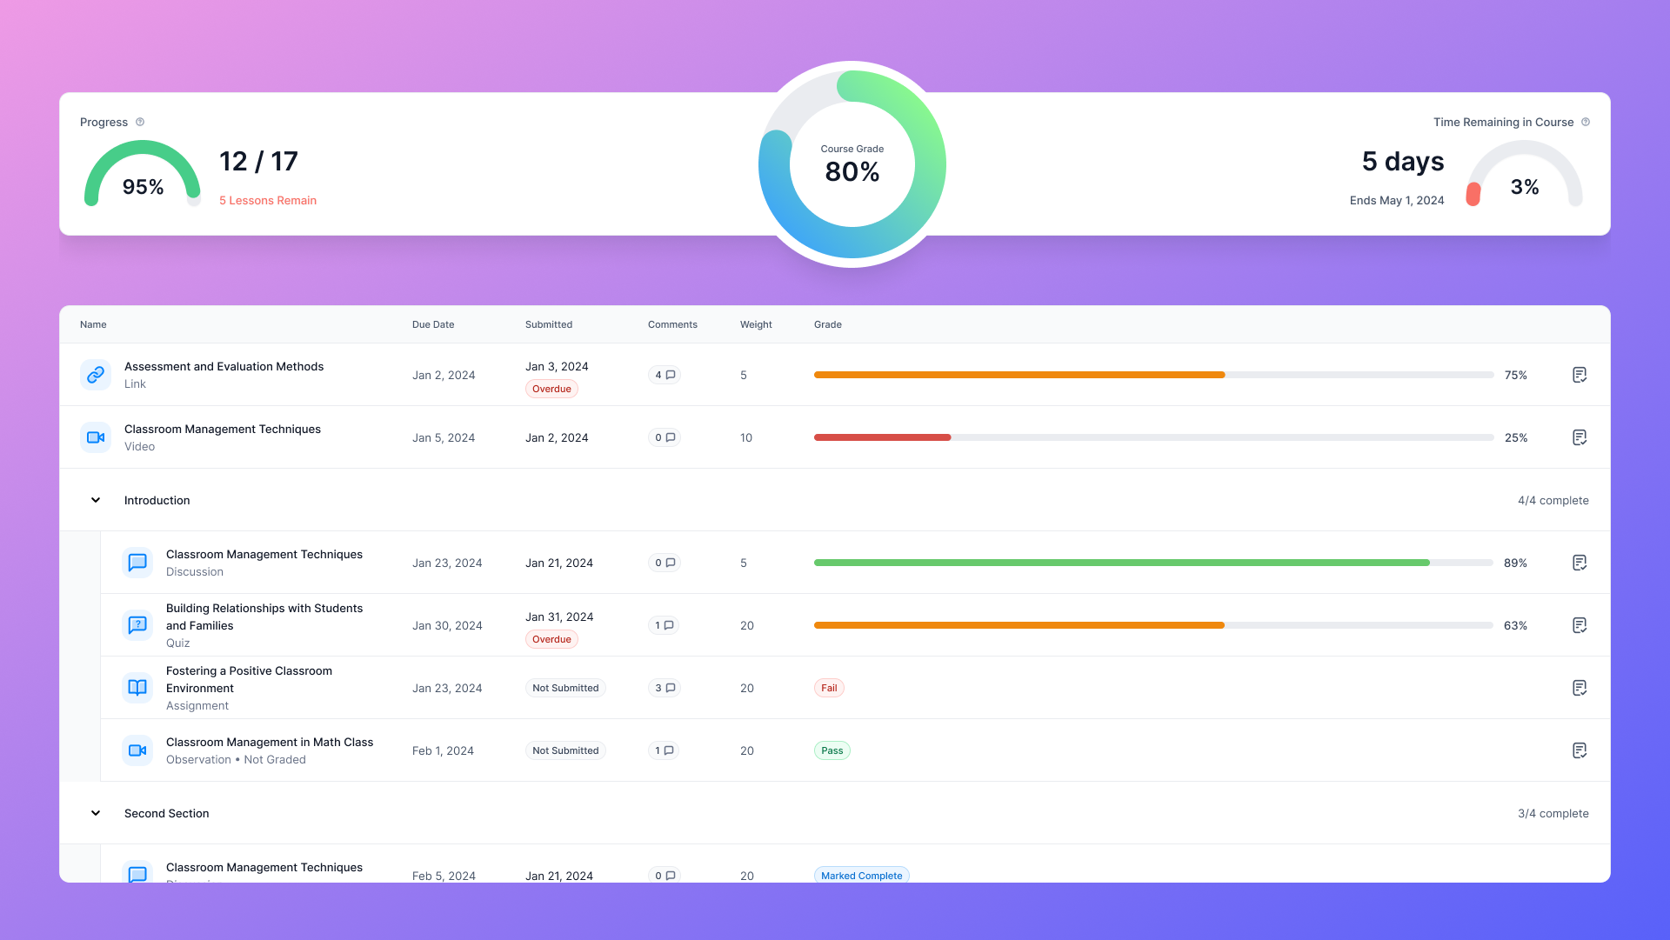Collapse the Second Section chevron

pyautogui.click(x=96, y=813)
